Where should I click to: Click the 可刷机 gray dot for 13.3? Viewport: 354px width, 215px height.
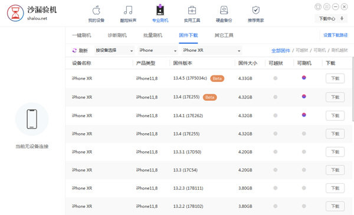pyautogui.click(x=304, y=170)
